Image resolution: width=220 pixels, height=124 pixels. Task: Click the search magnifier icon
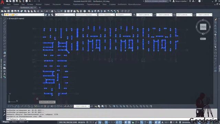tap(170, 1)
